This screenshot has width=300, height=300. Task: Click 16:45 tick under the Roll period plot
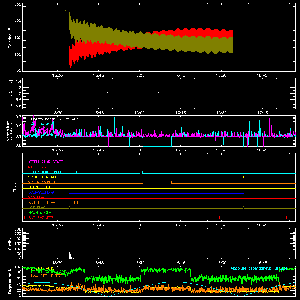point(262,113)
